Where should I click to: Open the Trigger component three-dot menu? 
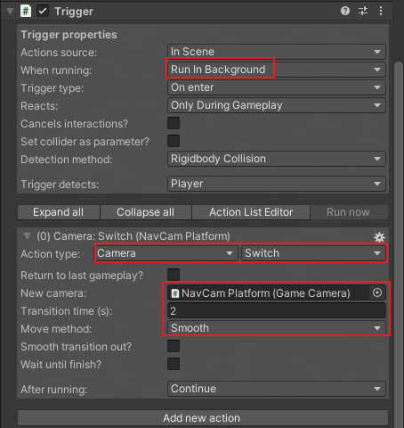381,11
